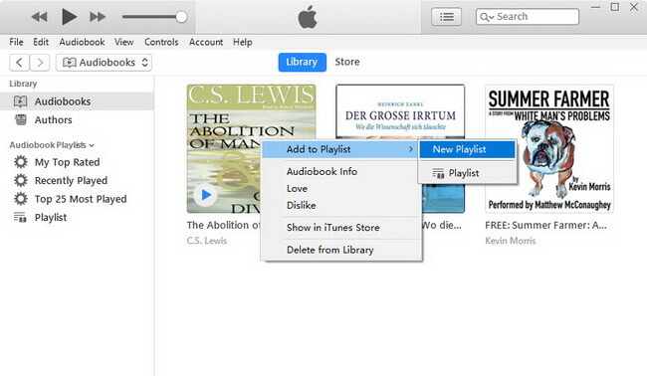Click the search magnifier icon
This screenshot has height=376, width=647.
(486, 17)
